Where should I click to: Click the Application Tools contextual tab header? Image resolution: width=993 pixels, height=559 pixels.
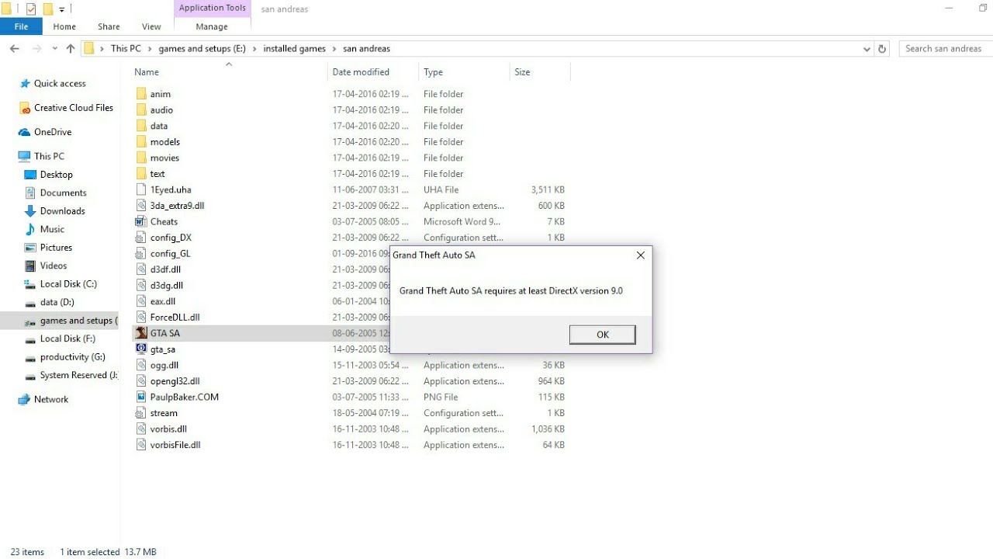(212, 8)
